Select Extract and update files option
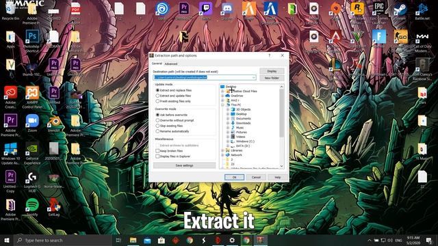 pos(157,96)
